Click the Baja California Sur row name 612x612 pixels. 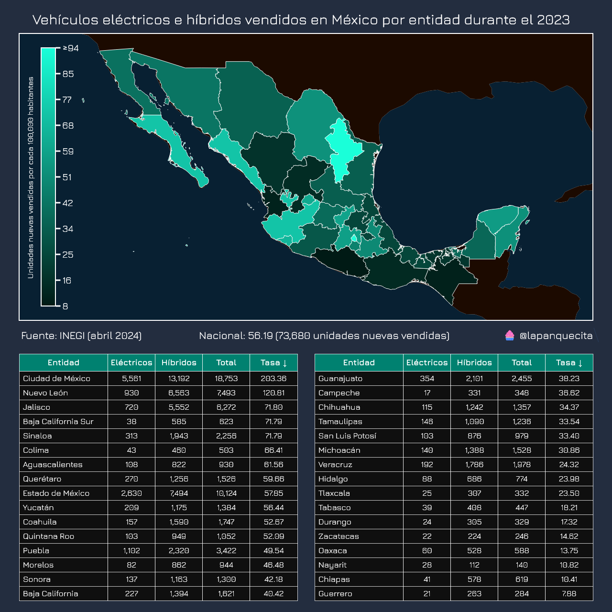pyautogui.click(x=58, y=421)
